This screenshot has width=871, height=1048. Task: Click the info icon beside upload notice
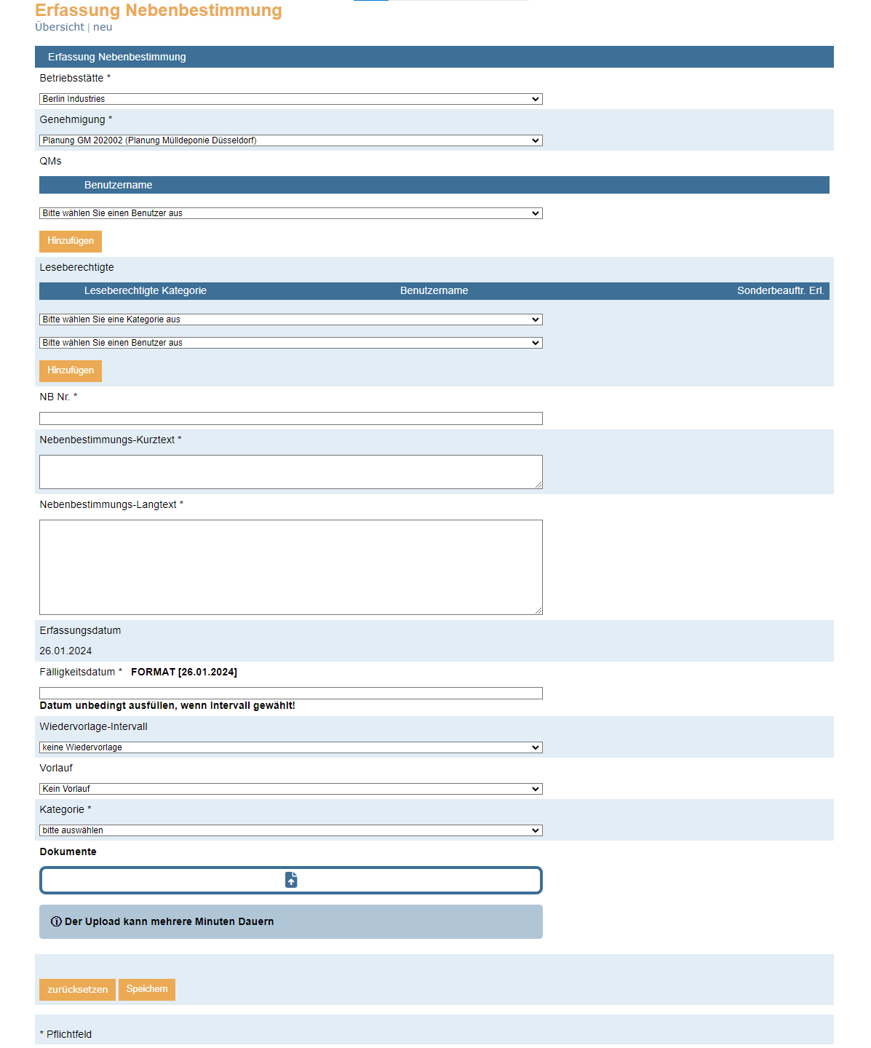coord(56,921)
